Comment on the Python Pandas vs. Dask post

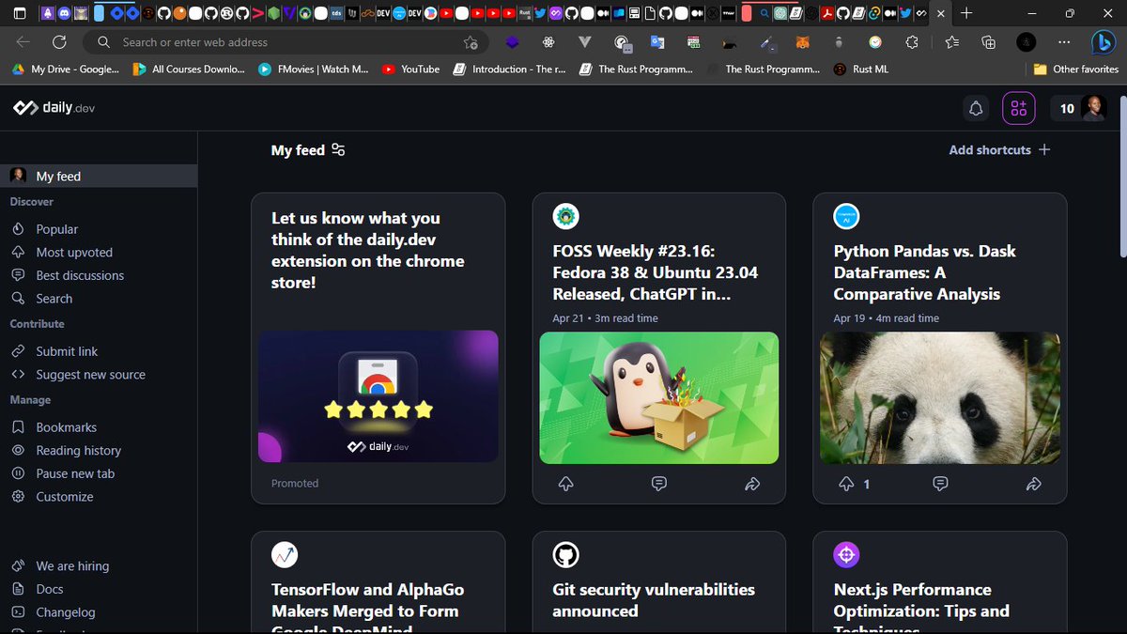[x=940, y=484]
